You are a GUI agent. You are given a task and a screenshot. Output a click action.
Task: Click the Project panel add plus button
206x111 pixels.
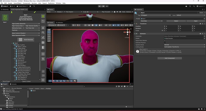click(1, 86)
